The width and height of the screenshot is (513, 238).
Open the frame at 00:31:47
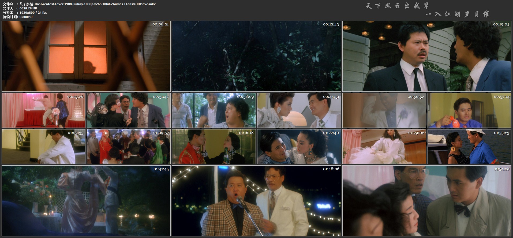(x=129, y=110)
